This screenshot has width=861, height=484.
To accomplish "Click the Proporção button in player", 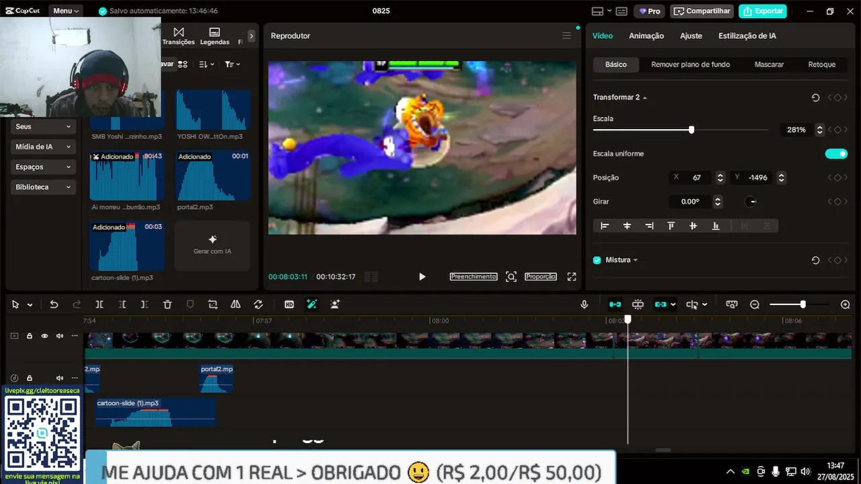I will point(541,277).
